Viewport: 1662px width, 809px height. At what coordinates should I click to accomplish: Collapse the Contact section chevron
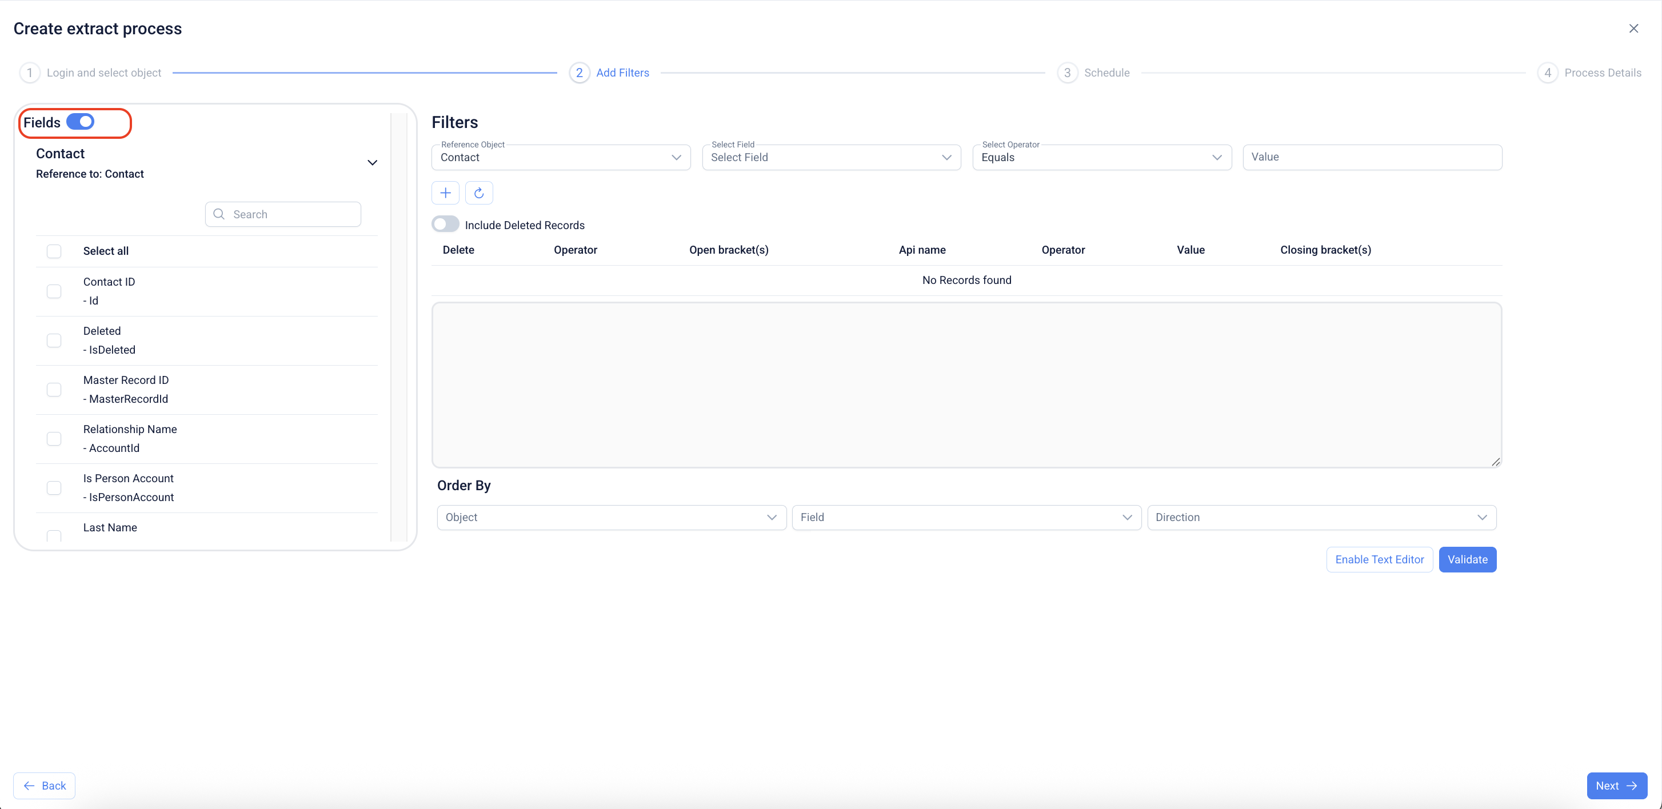(x=372, y=163)
